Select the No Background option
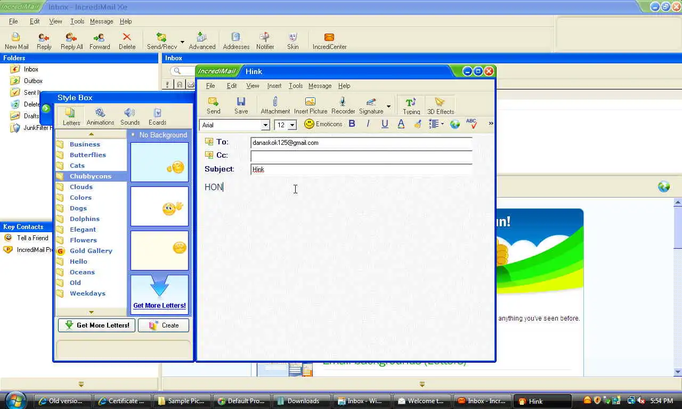 pyautogui.click(x=159, y=135)
